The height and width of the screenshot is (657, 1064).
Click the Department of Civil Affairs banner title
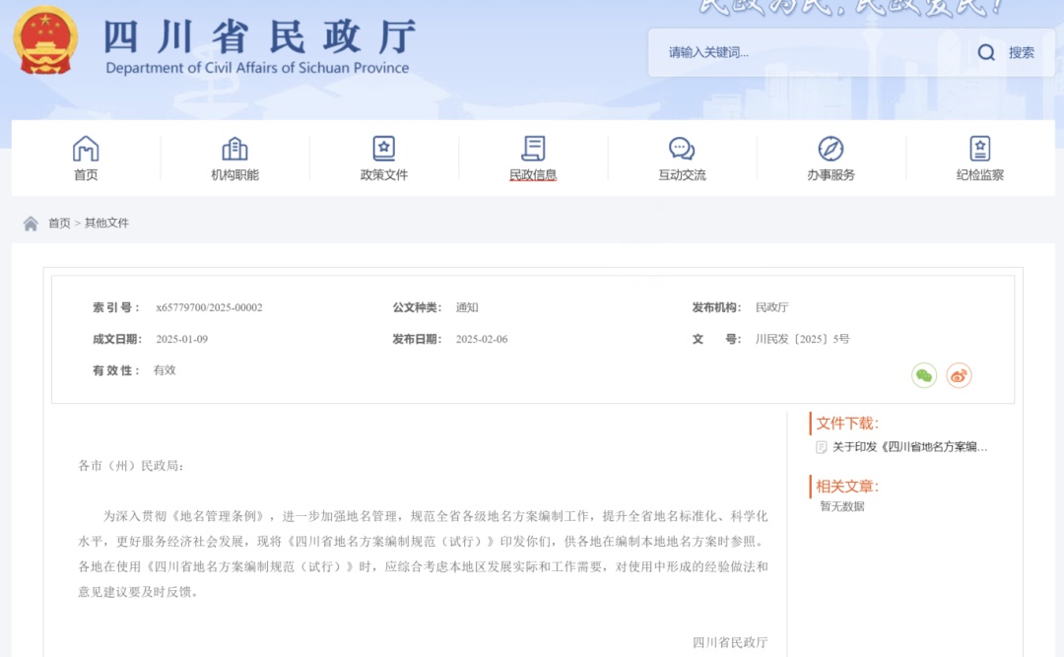(x=256, y=44)
